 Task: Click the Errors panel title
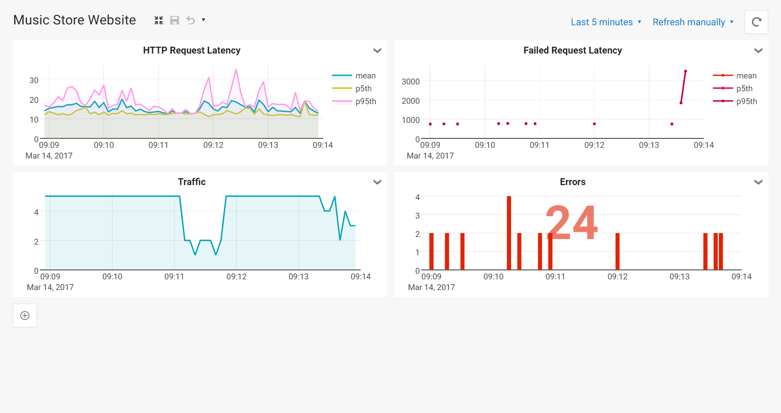(572, 182)
